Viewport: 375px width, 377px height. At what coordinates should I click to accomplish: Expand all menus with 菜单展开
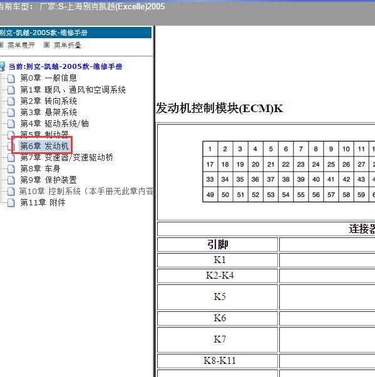(21, 45)
